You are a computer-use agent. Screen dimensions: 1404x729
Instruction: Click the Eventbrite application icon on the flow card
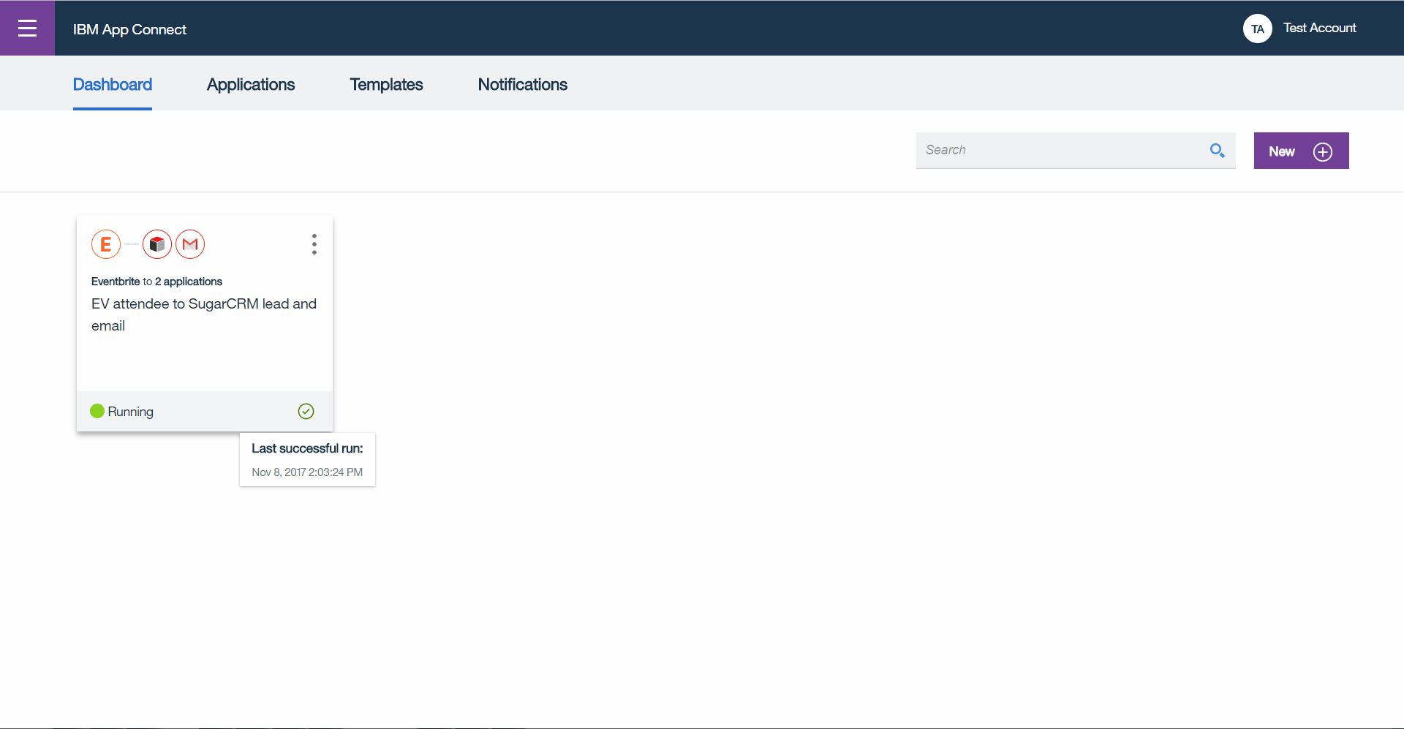point(106,244)
